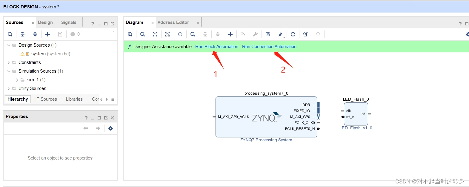This screenshot has height=187, width=469.
Task: Click the grayed document icon in Sources toolbar
Action: point(60,34)
